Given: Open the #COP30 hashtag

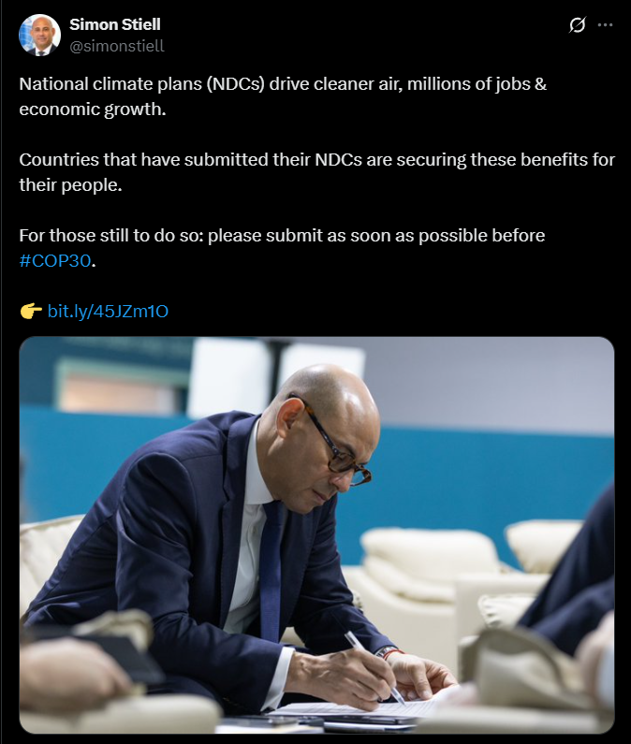Looking at the screenshot, I should click(55, 261).
